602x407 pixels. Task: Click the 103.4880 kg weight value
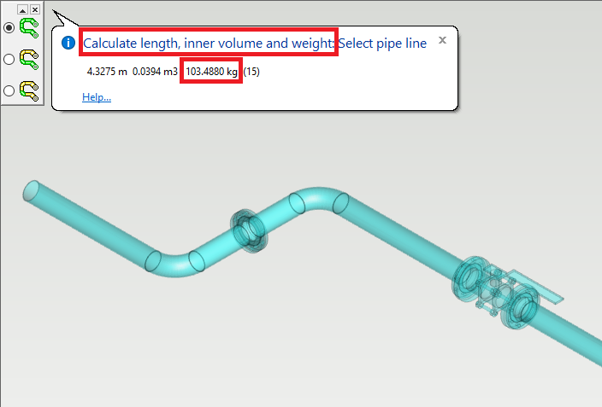tap(211, 72)
